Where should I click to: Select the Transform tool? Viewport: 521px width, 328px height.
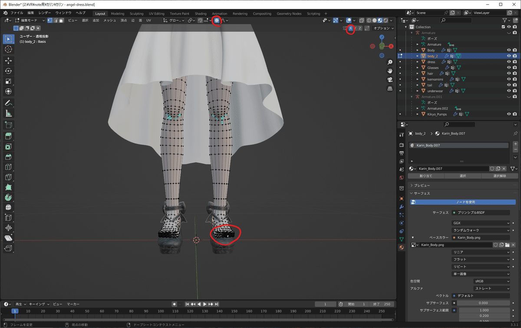(x=8, y=92)
